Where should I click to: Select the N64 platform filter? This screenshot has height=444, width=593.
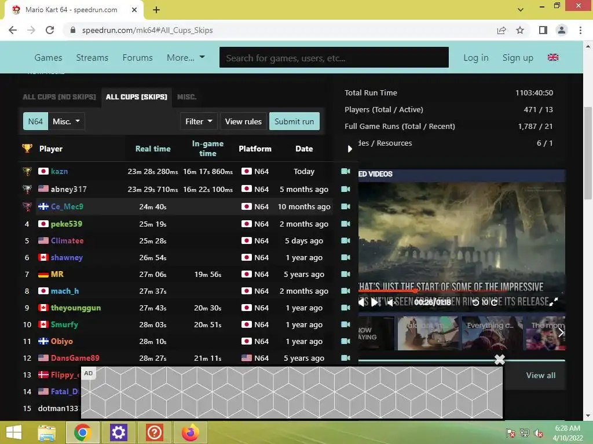pyautogui.click(x=35, y=121)
